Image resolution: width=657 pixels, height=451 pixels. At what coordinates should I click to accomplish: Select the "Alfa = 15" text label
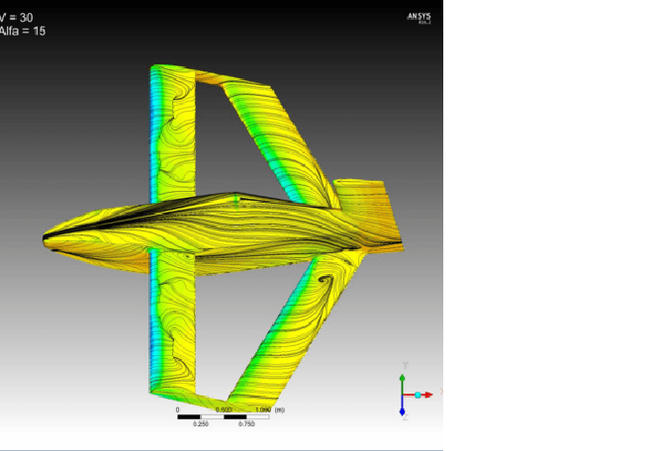[x=23, y=31]
